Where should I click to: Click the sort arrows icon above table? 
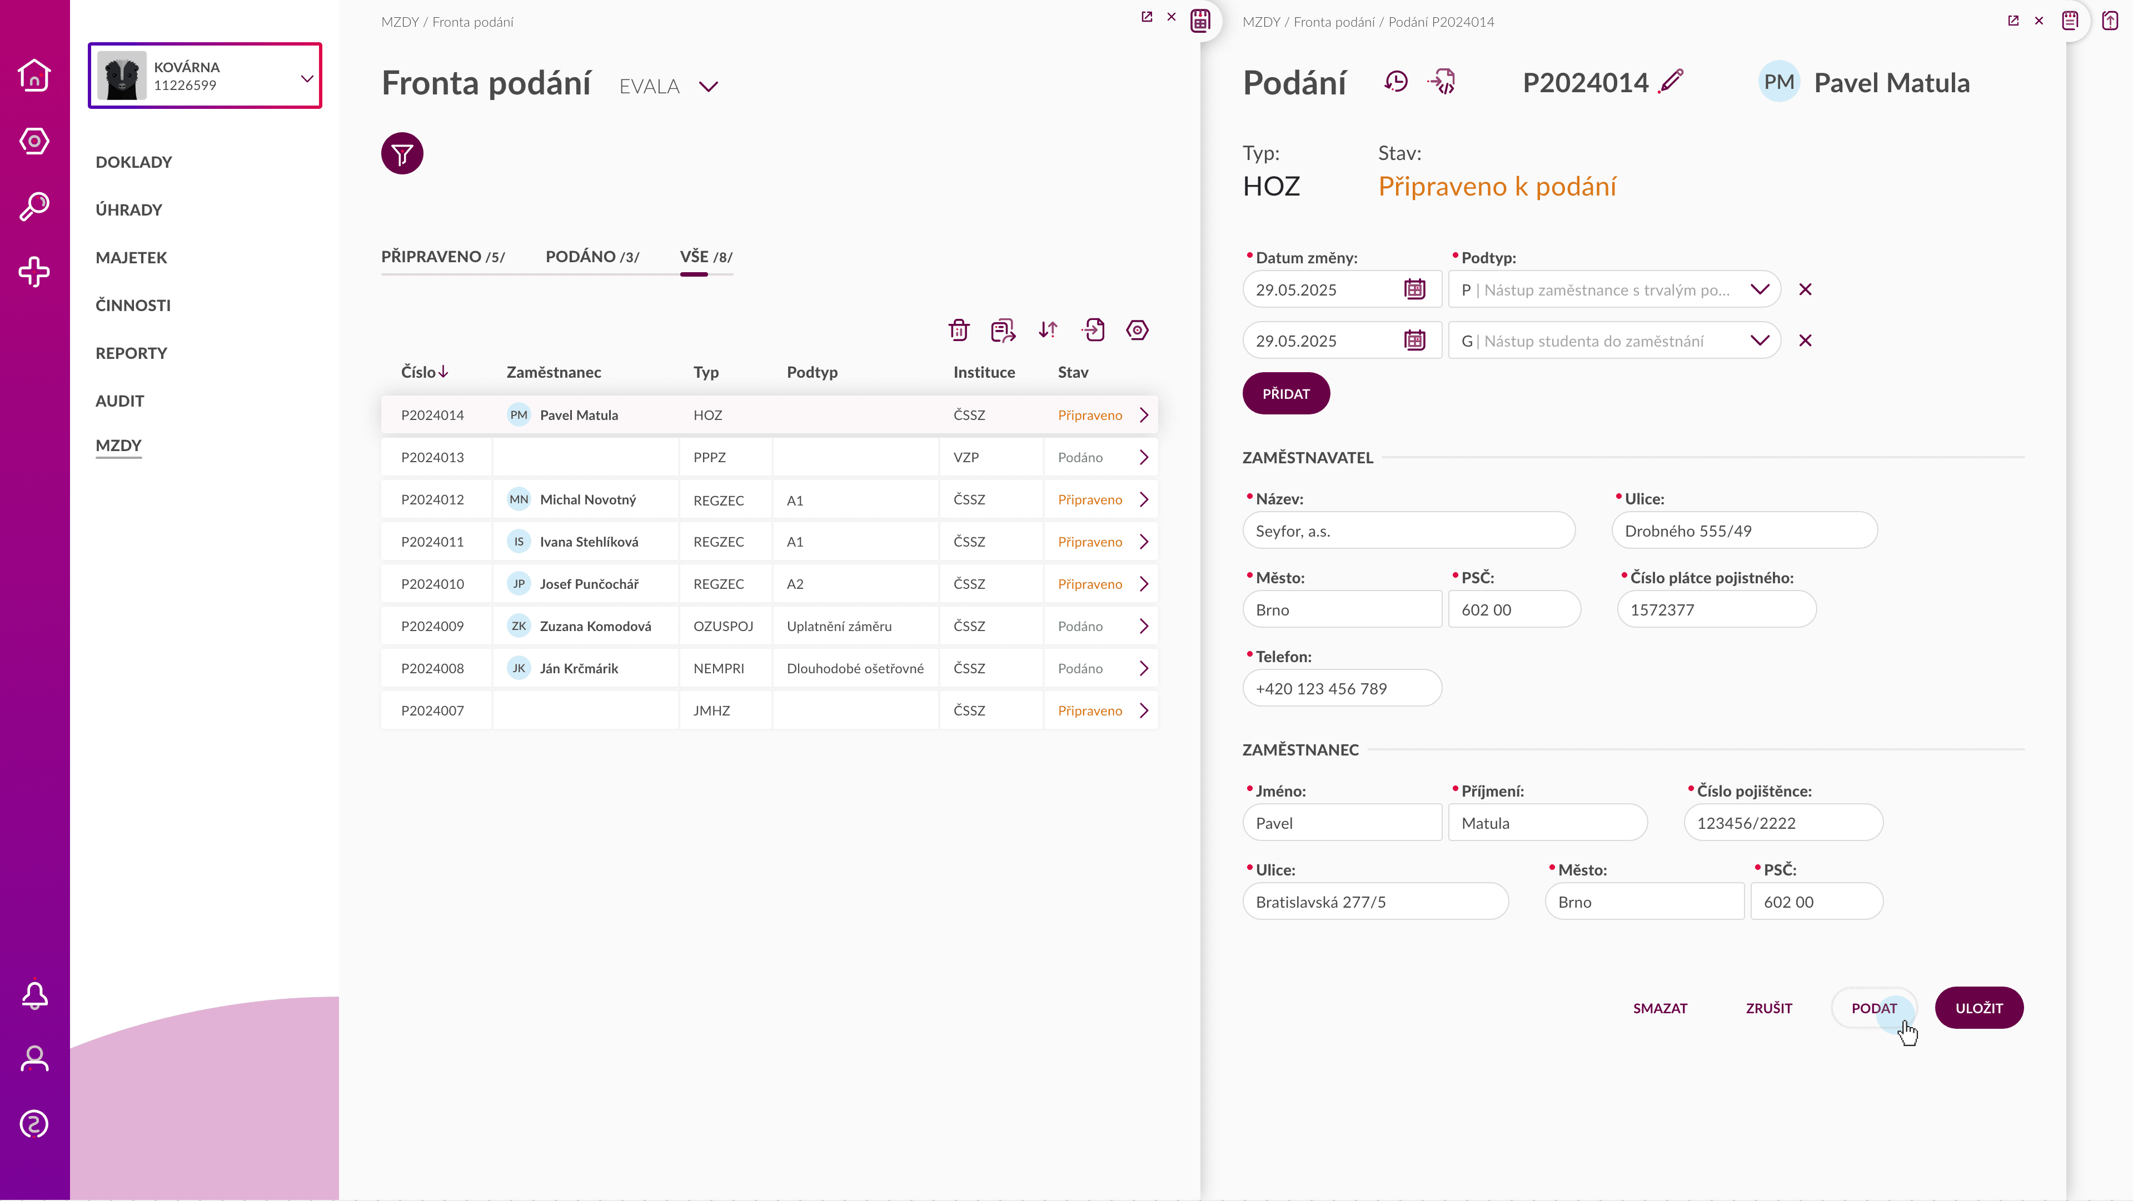[1048, 331]
